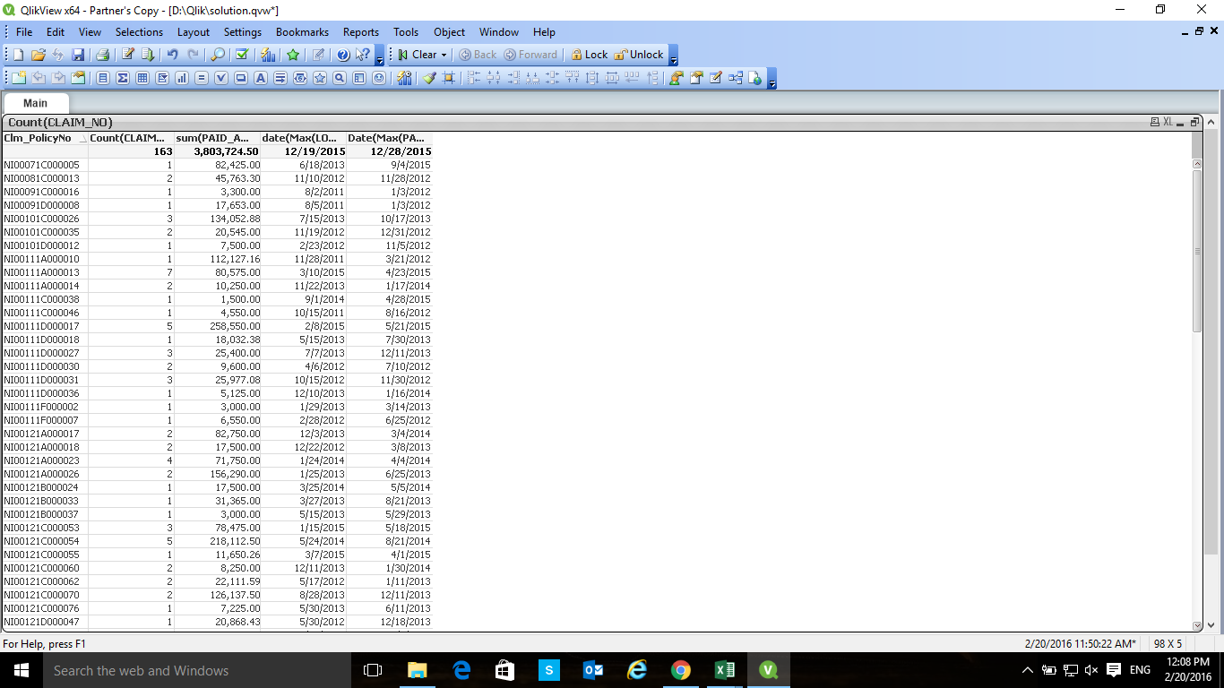Expand design toolbar overflow options

click(771, 79)
